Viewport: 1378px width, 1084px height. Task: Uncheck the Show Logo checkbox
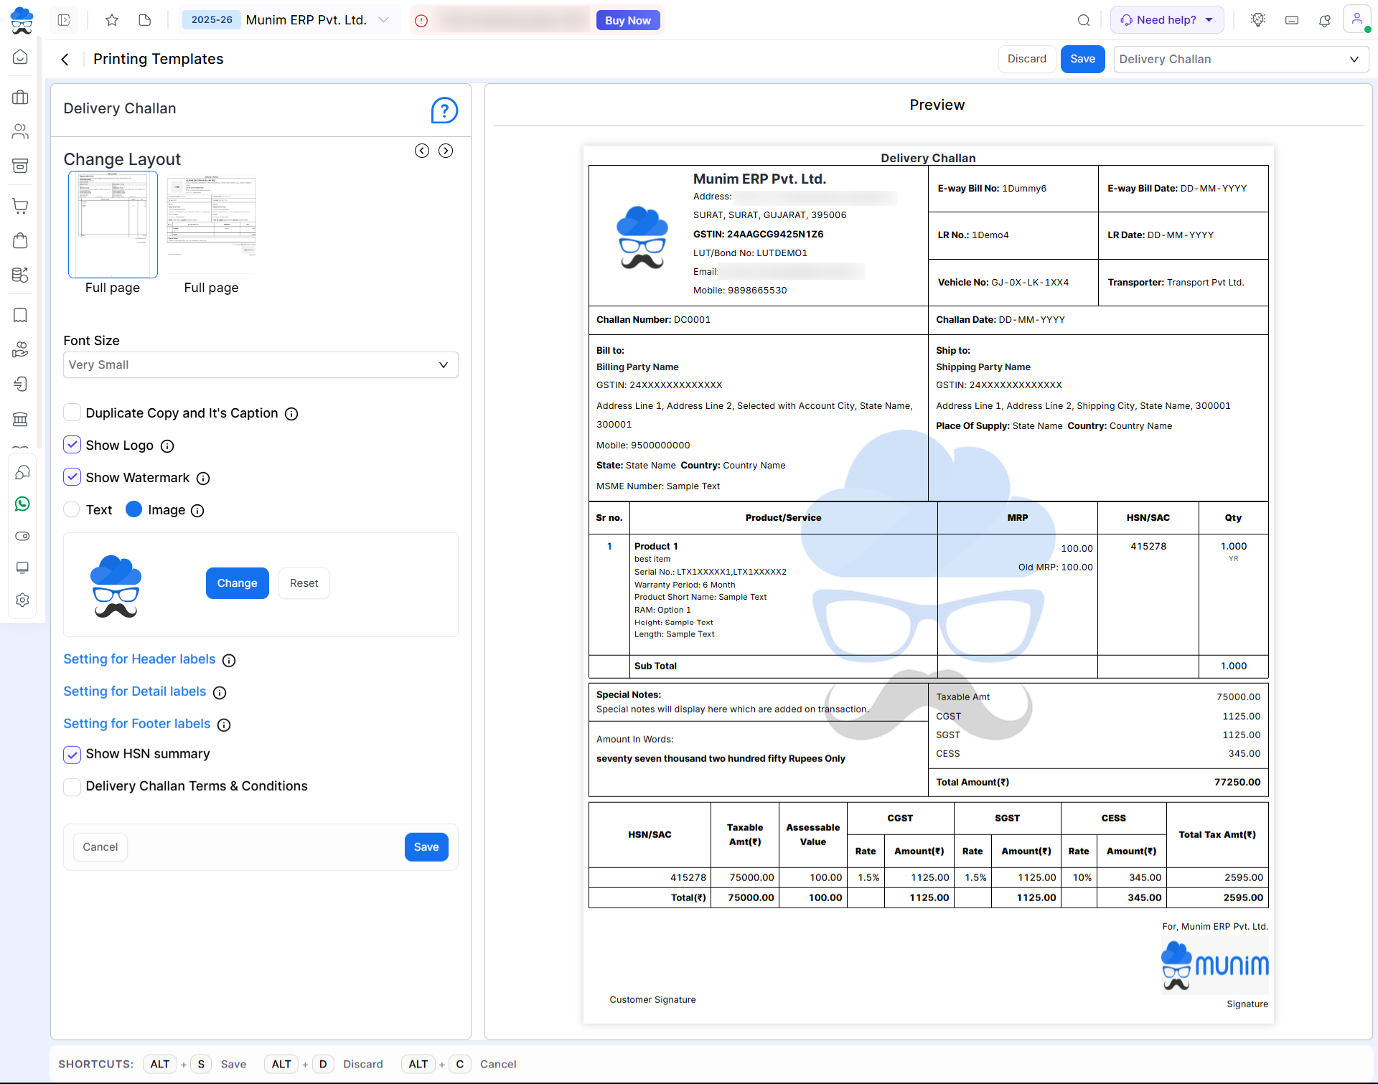72,445
